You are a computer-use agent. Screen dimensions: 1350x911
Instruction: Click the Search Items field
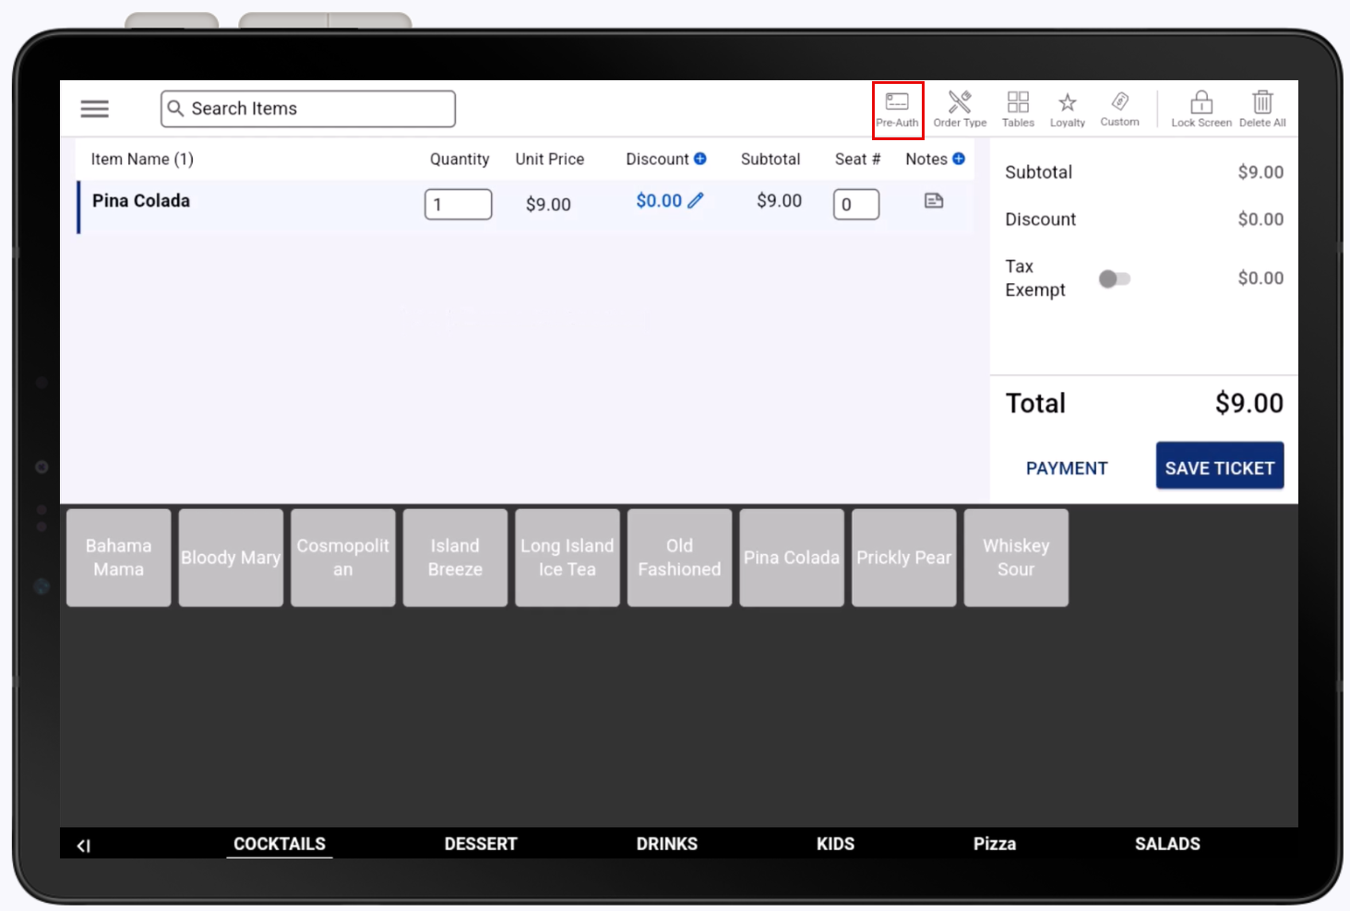308,109
